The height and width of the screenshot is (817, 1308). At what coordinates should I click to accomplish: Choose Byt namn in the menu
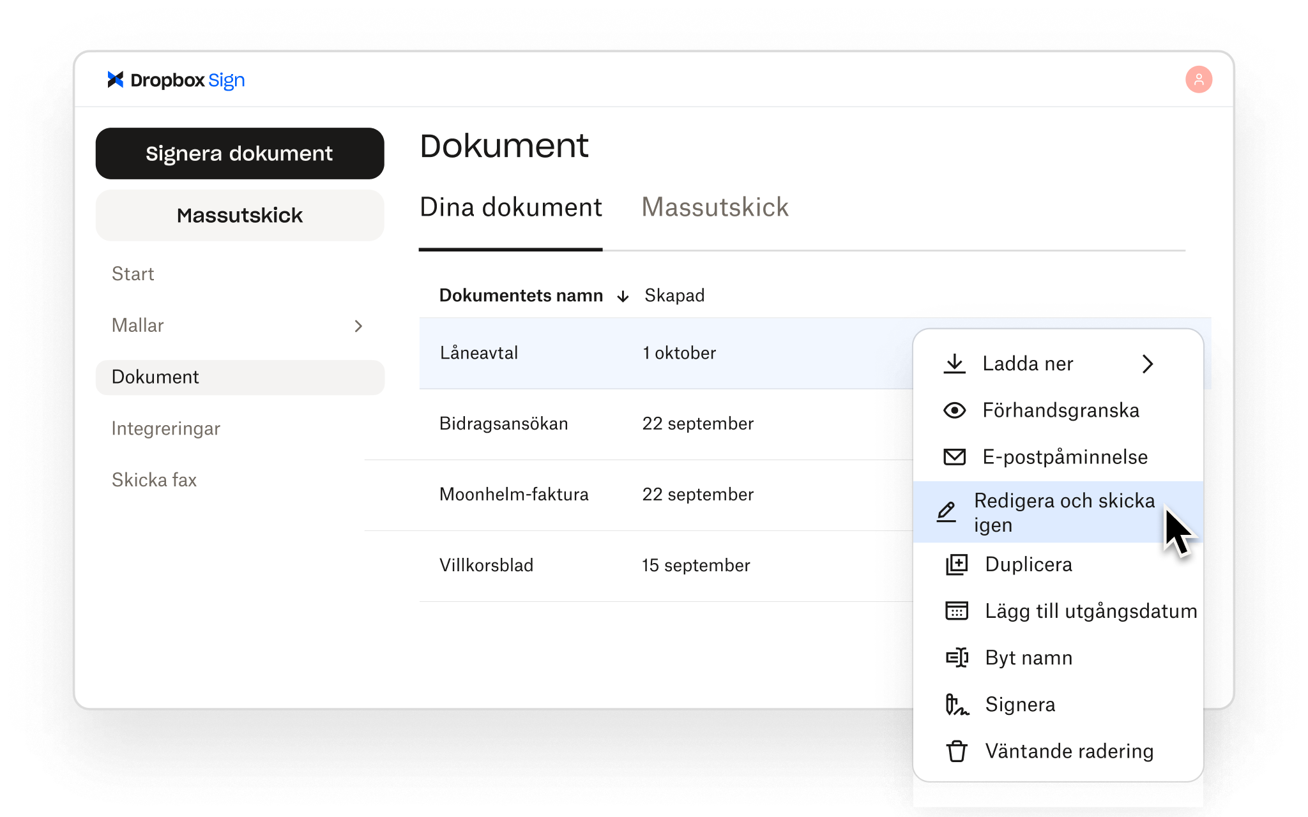(x=1058, y=657)
